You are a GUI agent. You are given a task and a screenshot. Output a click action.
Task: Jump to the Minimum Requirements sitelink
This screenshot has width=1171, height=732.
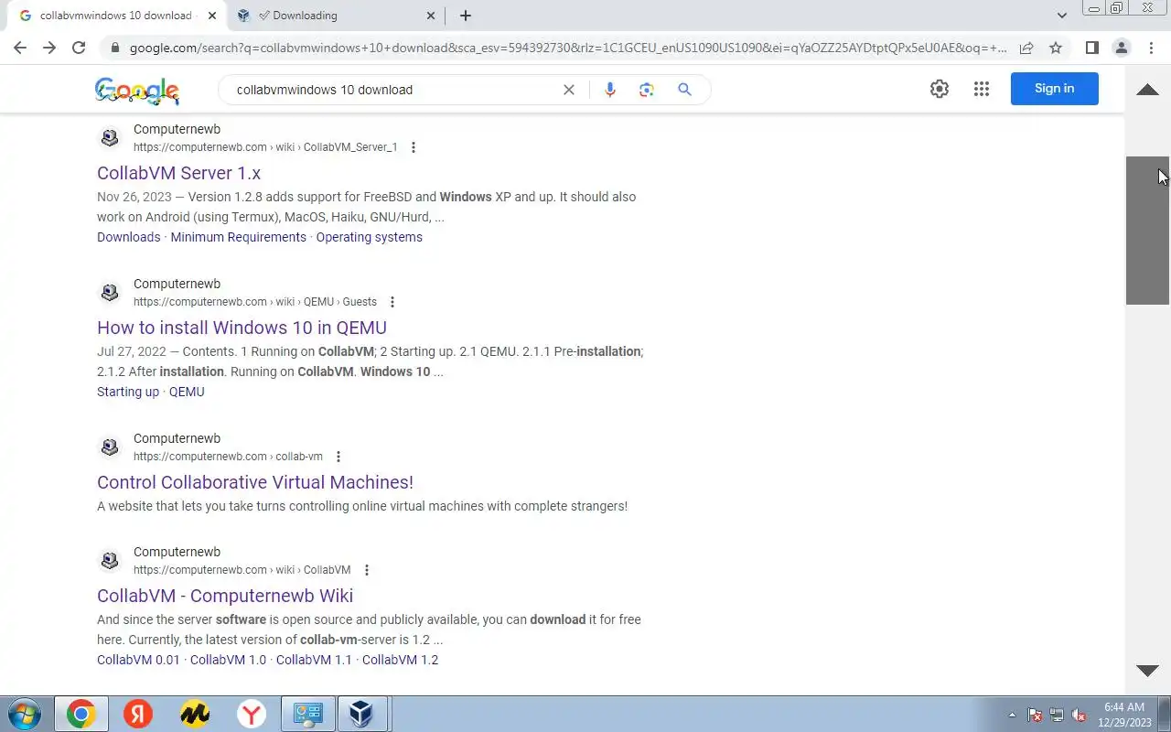click(x=238, y=237)
